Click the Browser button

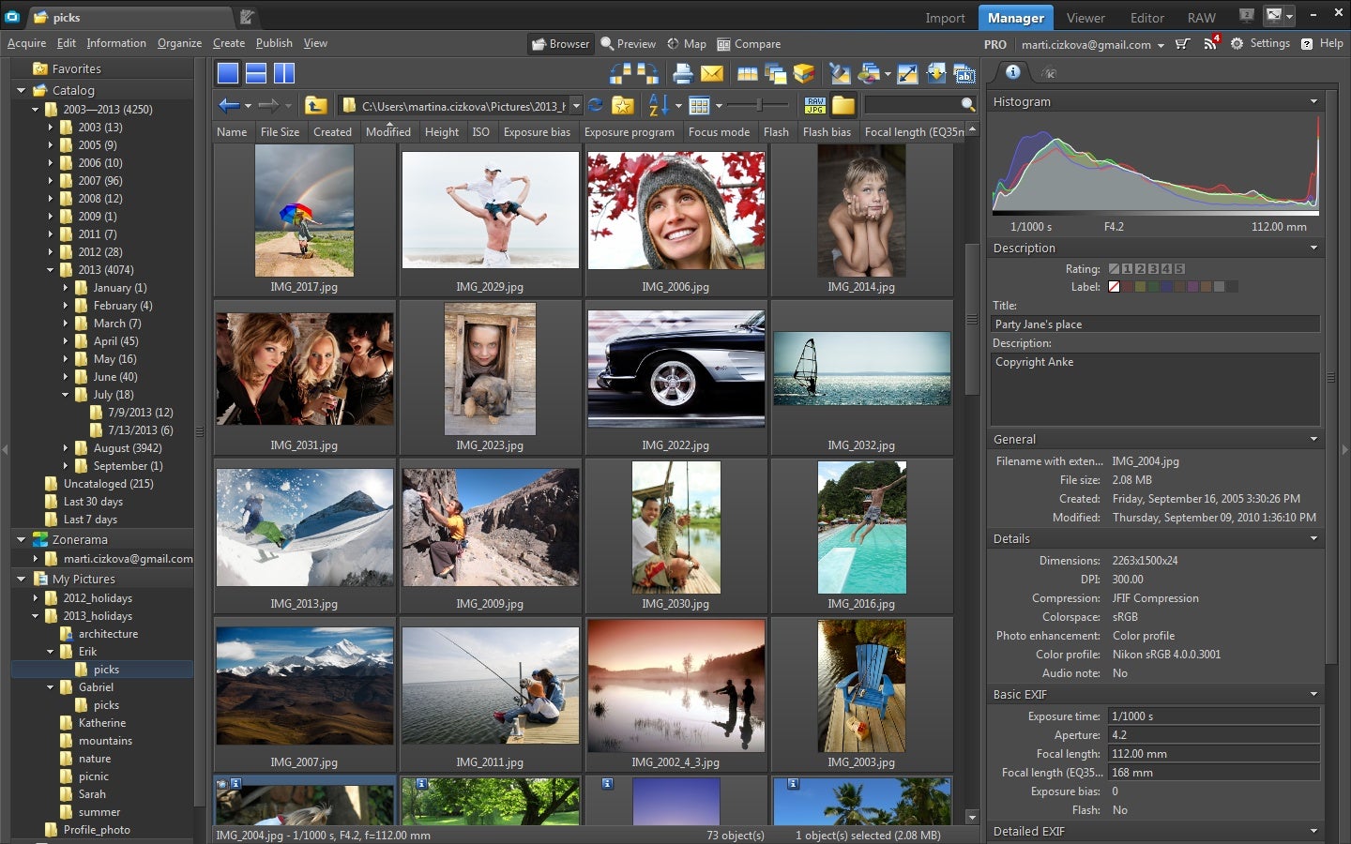[560, 44]
